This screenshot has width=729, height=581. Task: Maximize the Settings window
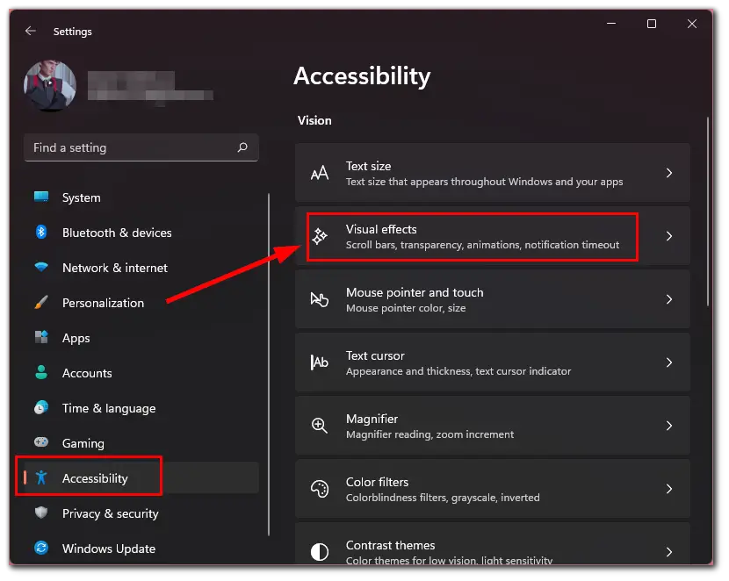pyautogui.click(x=652, y=23)
